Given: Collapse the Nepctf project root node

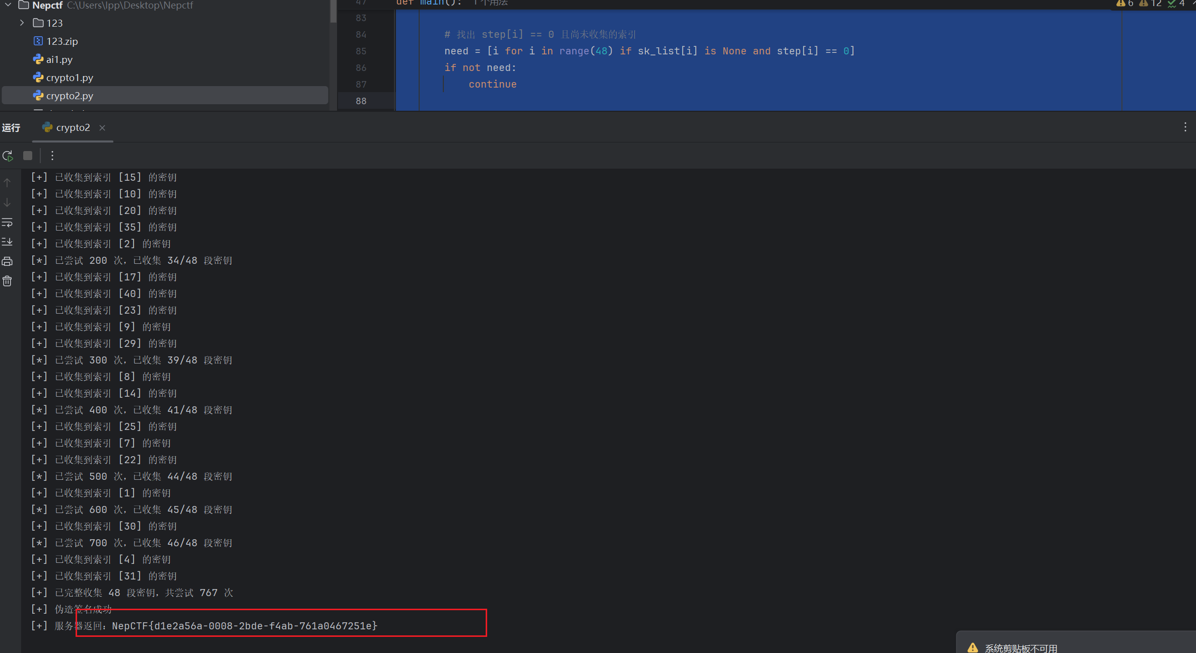Looking at the screenshot, I should click(7, 5).
